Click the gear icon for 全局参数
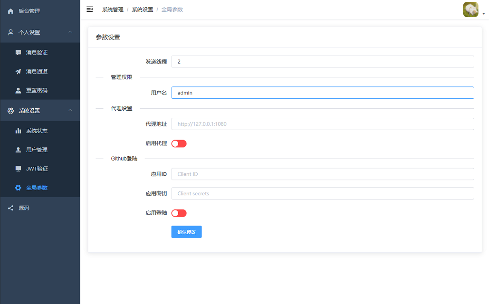 point(18,188)
